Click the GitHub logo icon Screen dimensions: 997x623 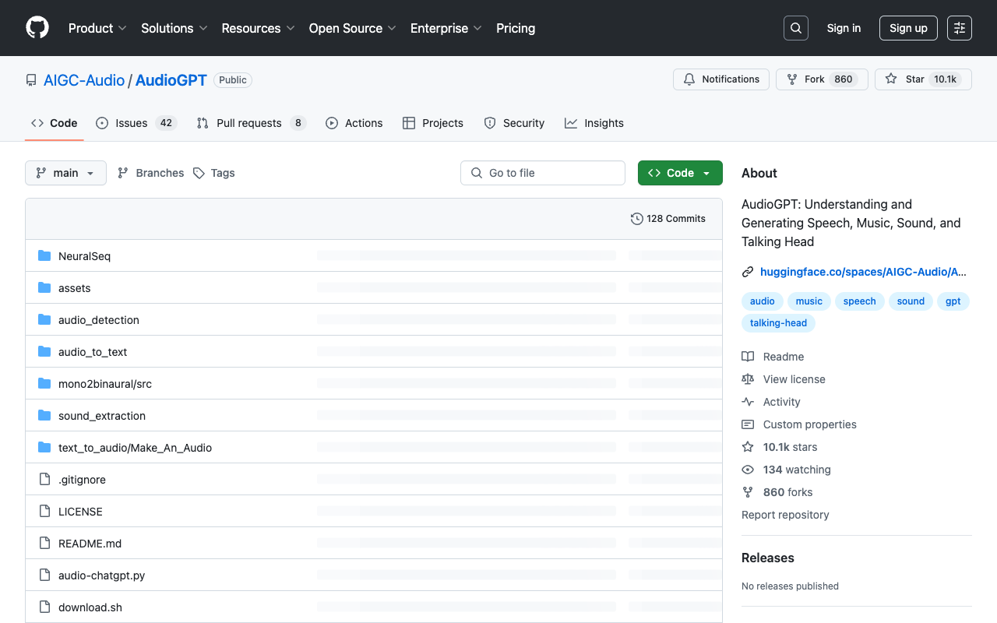(37, 28)
